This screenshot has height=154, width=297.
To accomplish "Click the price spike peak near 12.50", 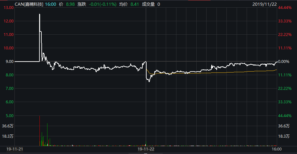I will (39, 14).
